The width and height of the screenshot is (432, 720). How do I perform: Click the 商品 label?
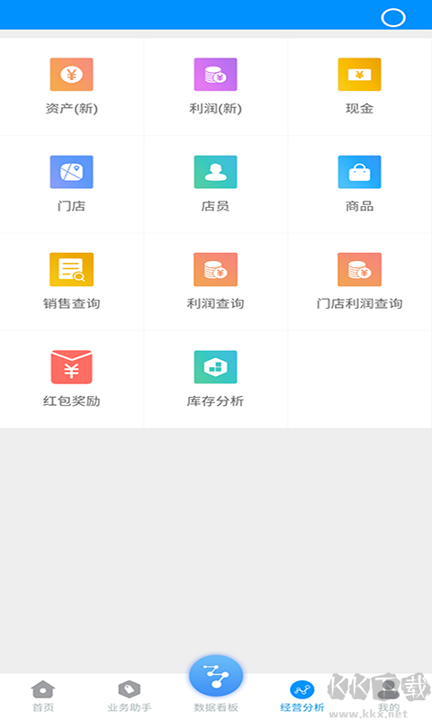coord(359,206)
